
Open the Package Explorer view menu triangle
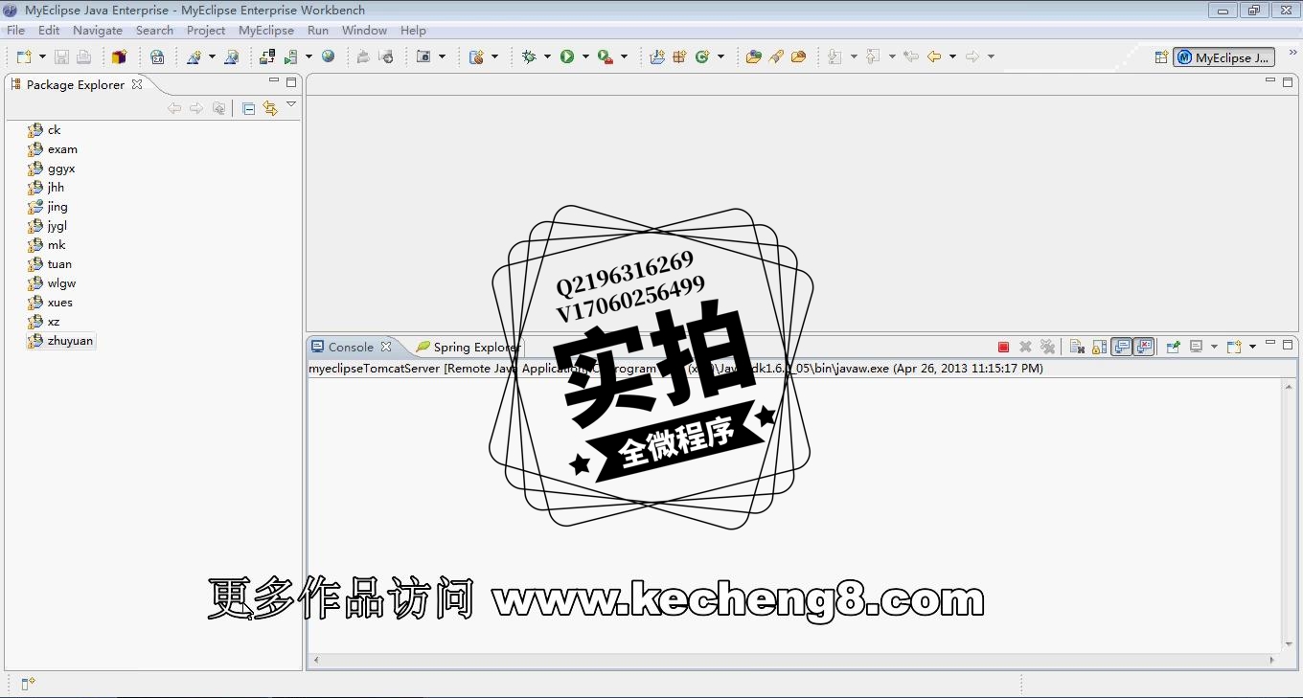(x=291, y=105)
